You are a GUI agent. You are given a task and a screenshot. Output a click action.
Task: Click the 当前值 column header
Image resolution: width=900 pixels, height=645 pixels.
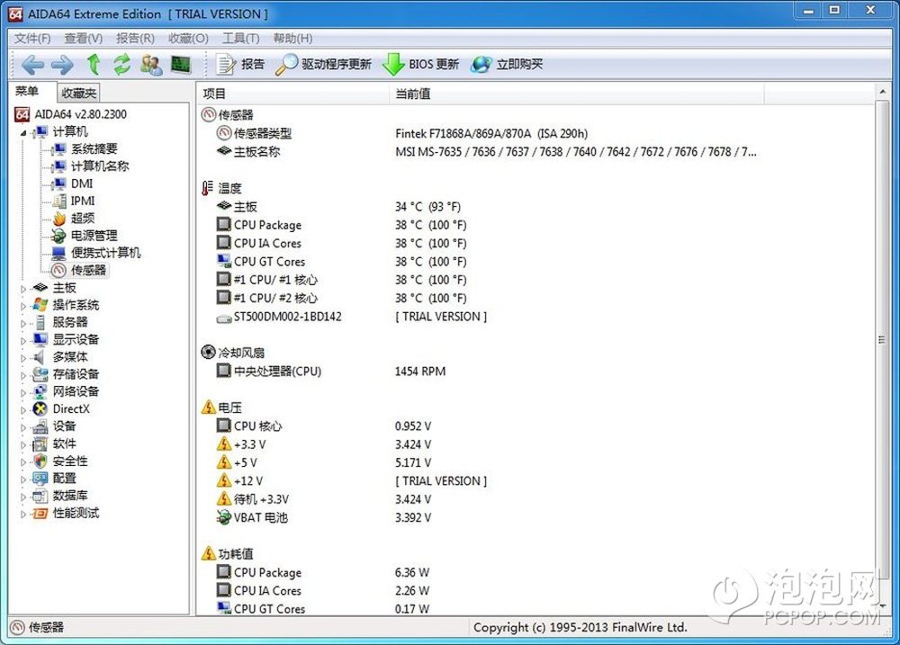(576, 94)
